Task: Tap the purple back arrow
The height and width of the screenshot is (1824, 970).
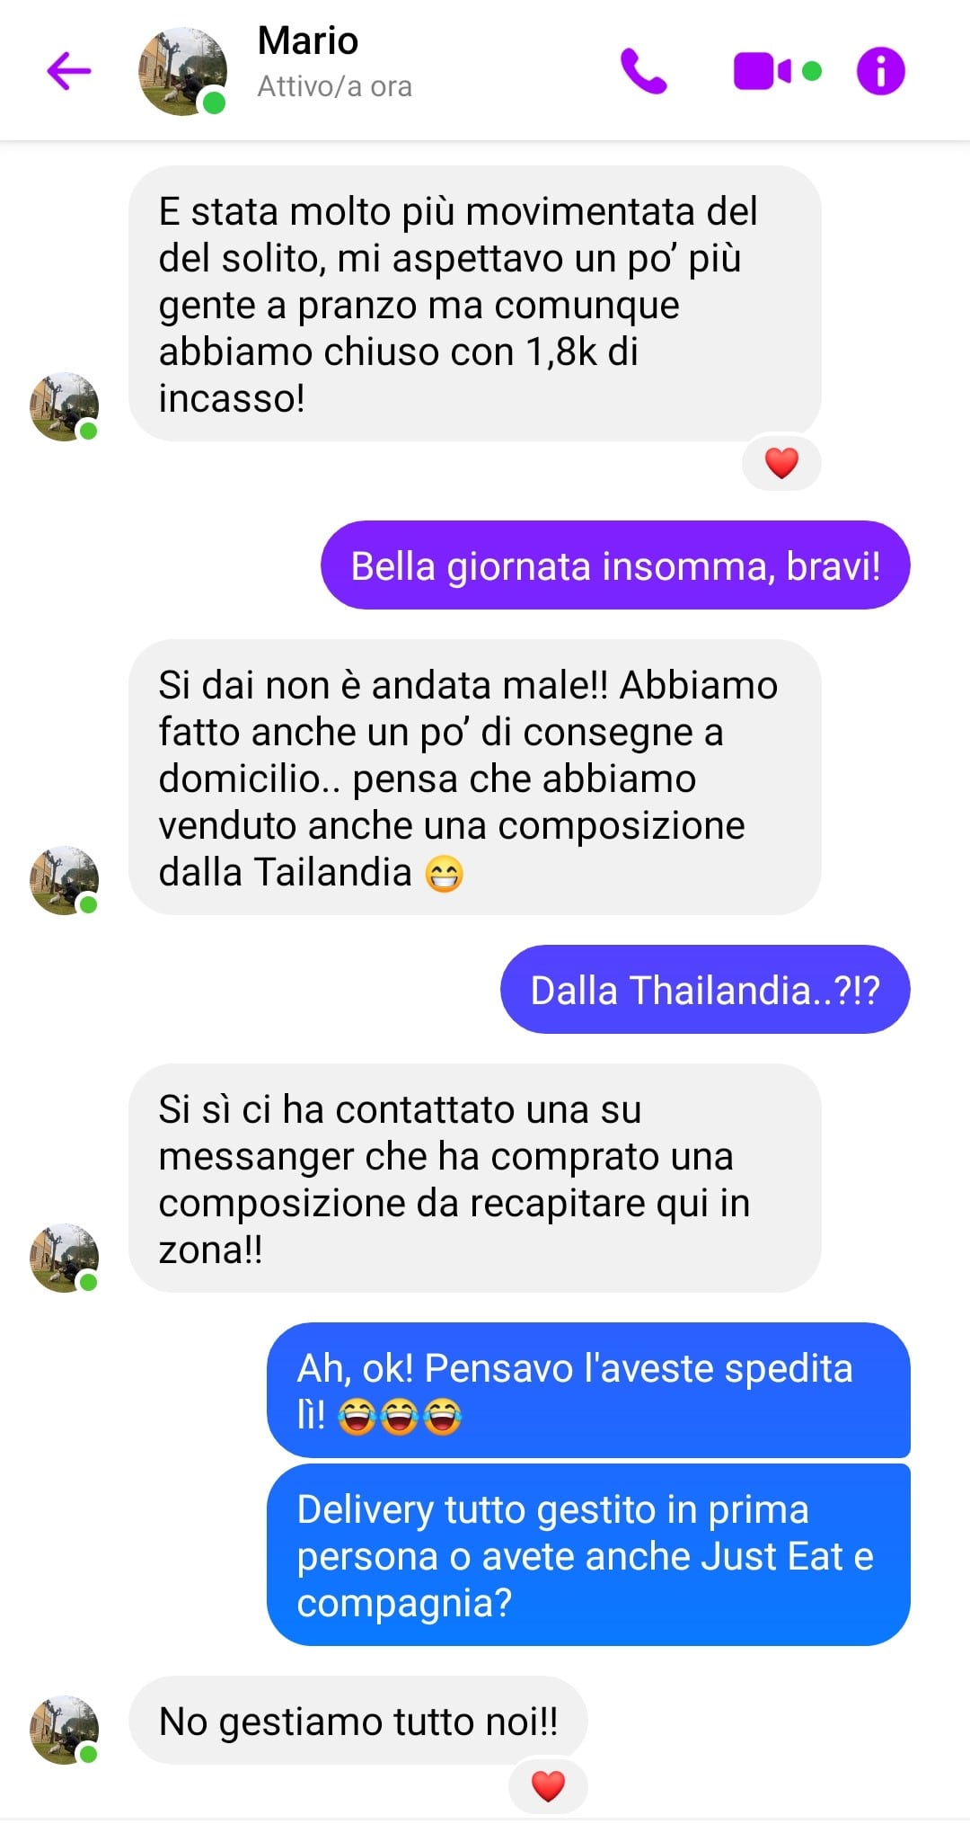Action: tap(69, 71)
